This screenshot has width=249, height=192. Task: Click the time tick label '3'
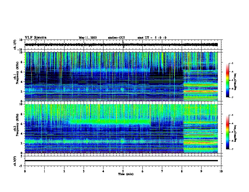coord(84,171)
